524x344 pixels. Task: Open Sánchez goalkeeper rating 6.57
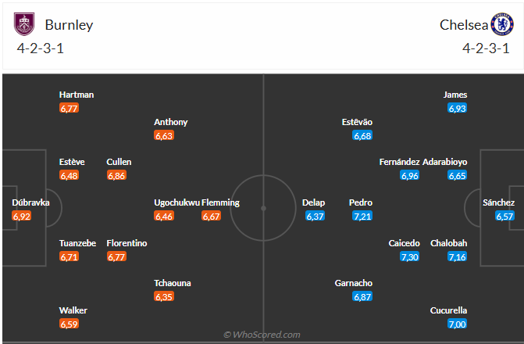click(x=504, y=216)
